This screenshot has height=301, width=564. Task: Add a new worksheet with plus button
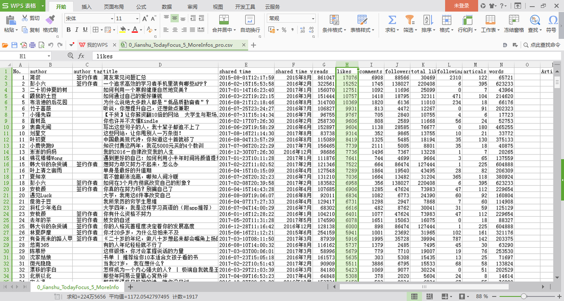[130, 287]
